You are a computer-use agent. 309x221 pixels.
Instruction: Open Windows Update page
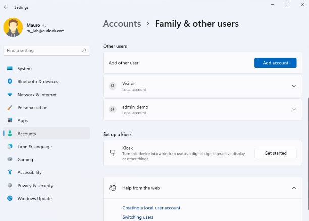(x=47, y=199)
